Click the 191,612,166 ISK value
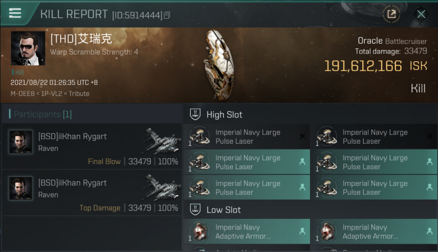 coord(363,66)
